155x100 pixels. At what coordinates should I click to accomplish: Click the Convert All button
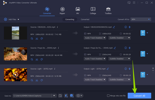(139, 96)
